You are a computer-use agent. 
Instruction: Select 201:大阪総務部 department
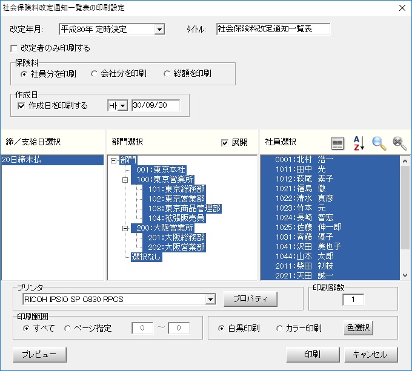[174, 238]
